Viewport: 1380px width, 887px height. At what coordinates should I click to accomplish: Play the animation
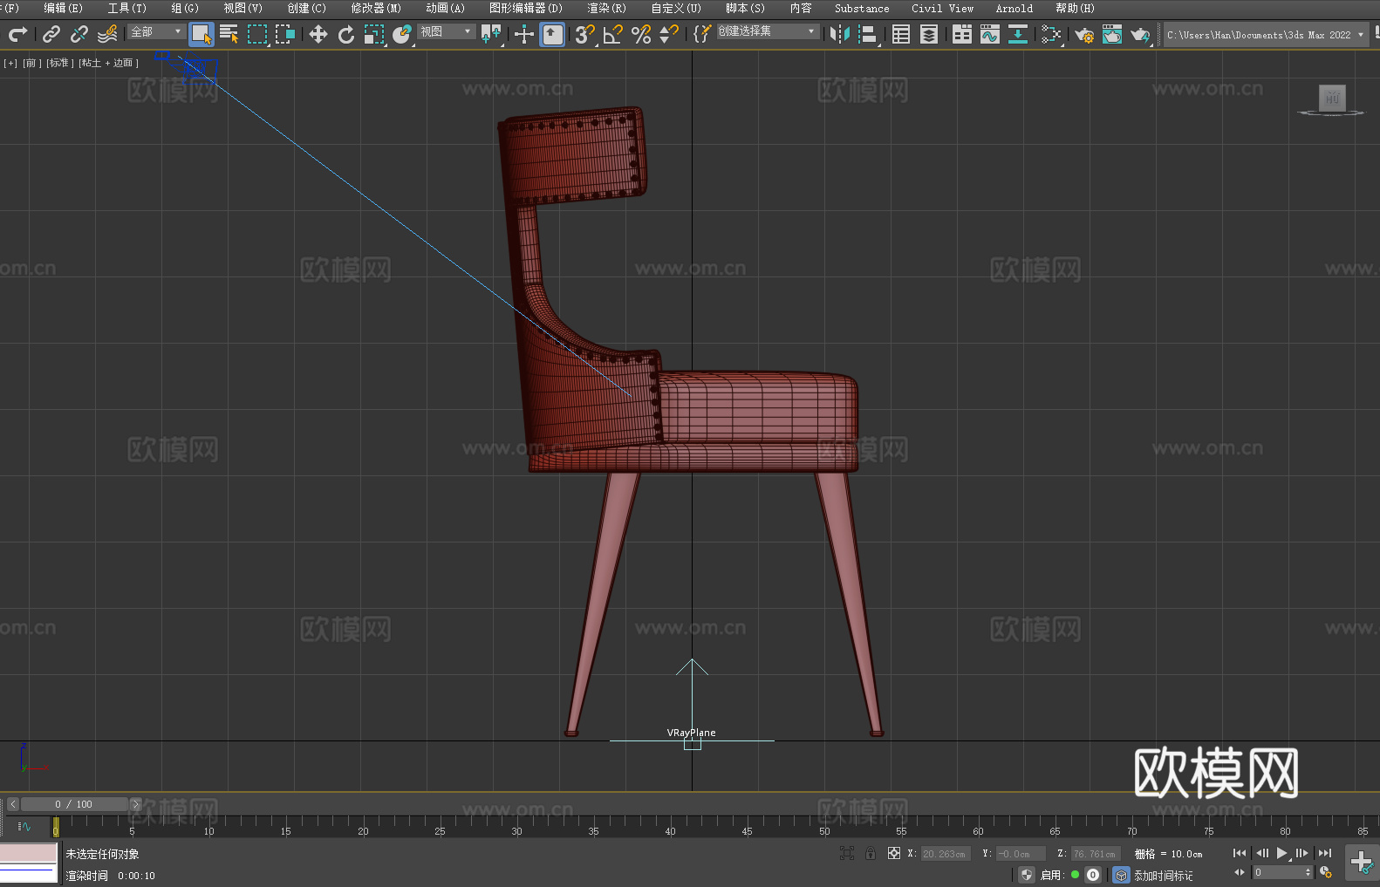coord(1282,853)
